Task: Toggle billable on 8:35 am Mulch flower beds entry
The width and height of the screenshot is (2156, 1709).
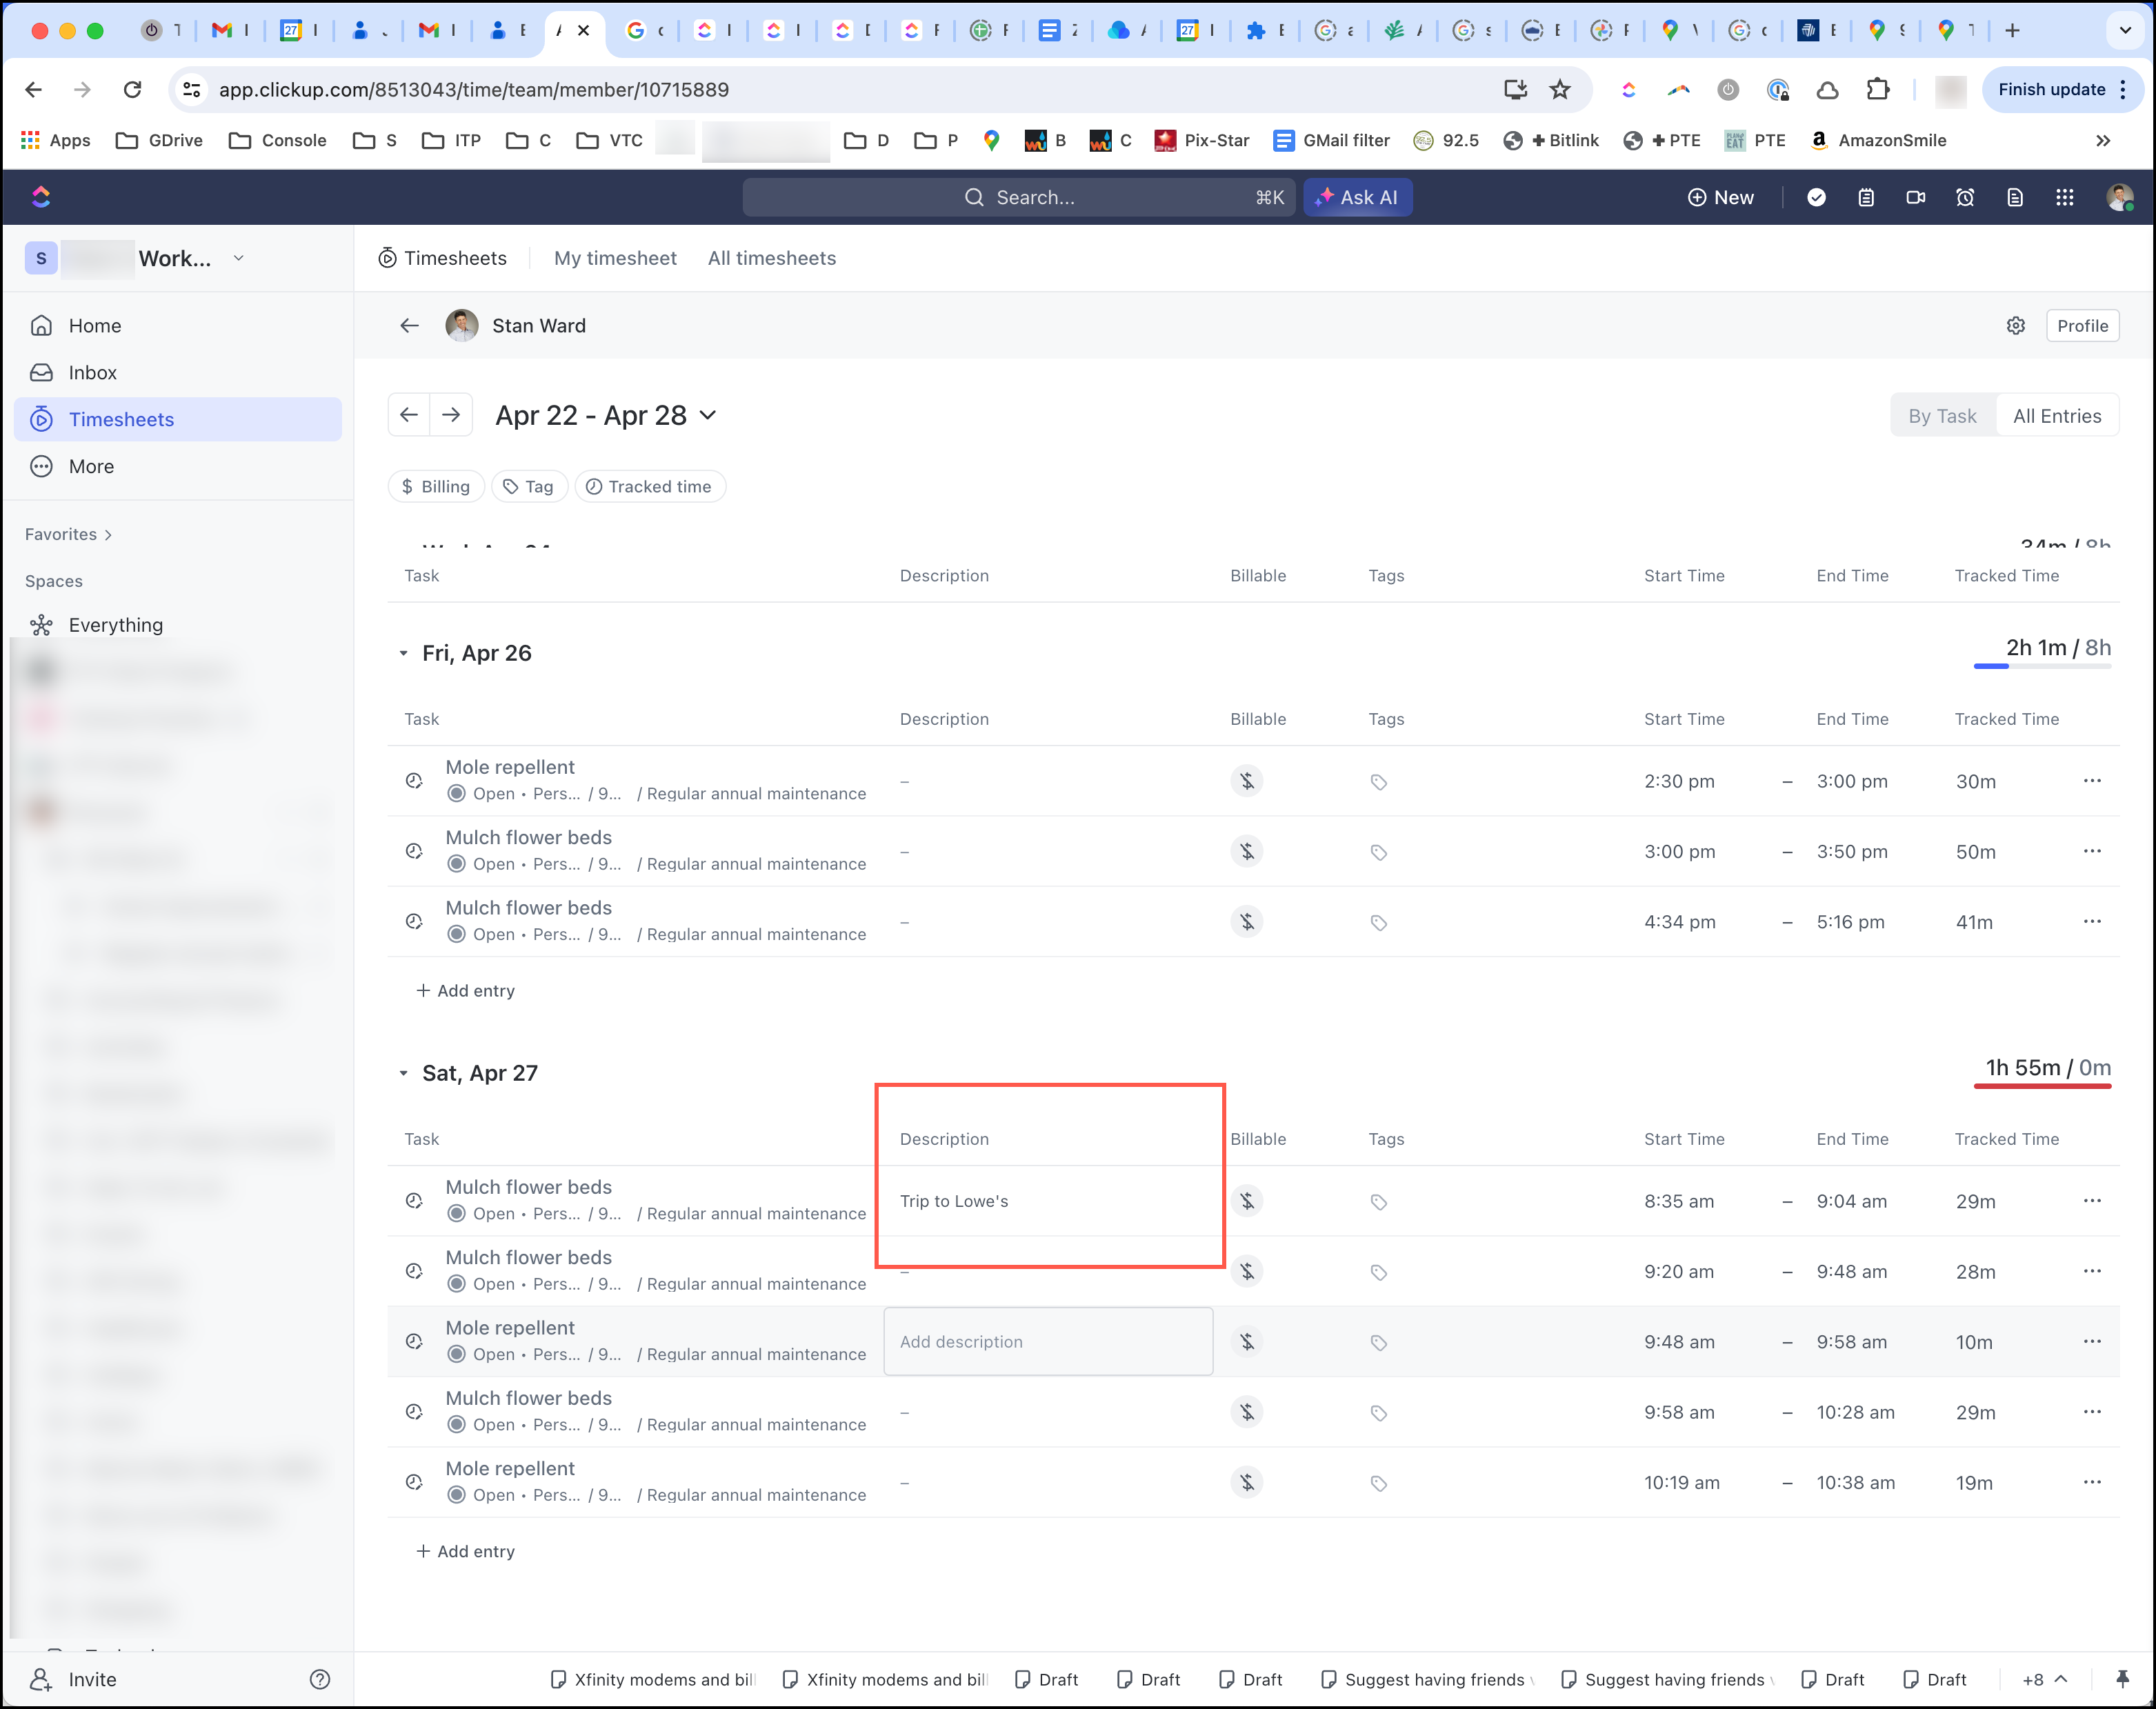Action: (x=1246, y=1201)
